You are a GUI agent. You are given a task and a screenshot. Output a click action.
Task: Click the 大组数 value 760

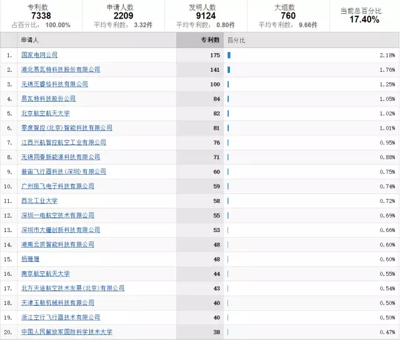click(288, 16)
